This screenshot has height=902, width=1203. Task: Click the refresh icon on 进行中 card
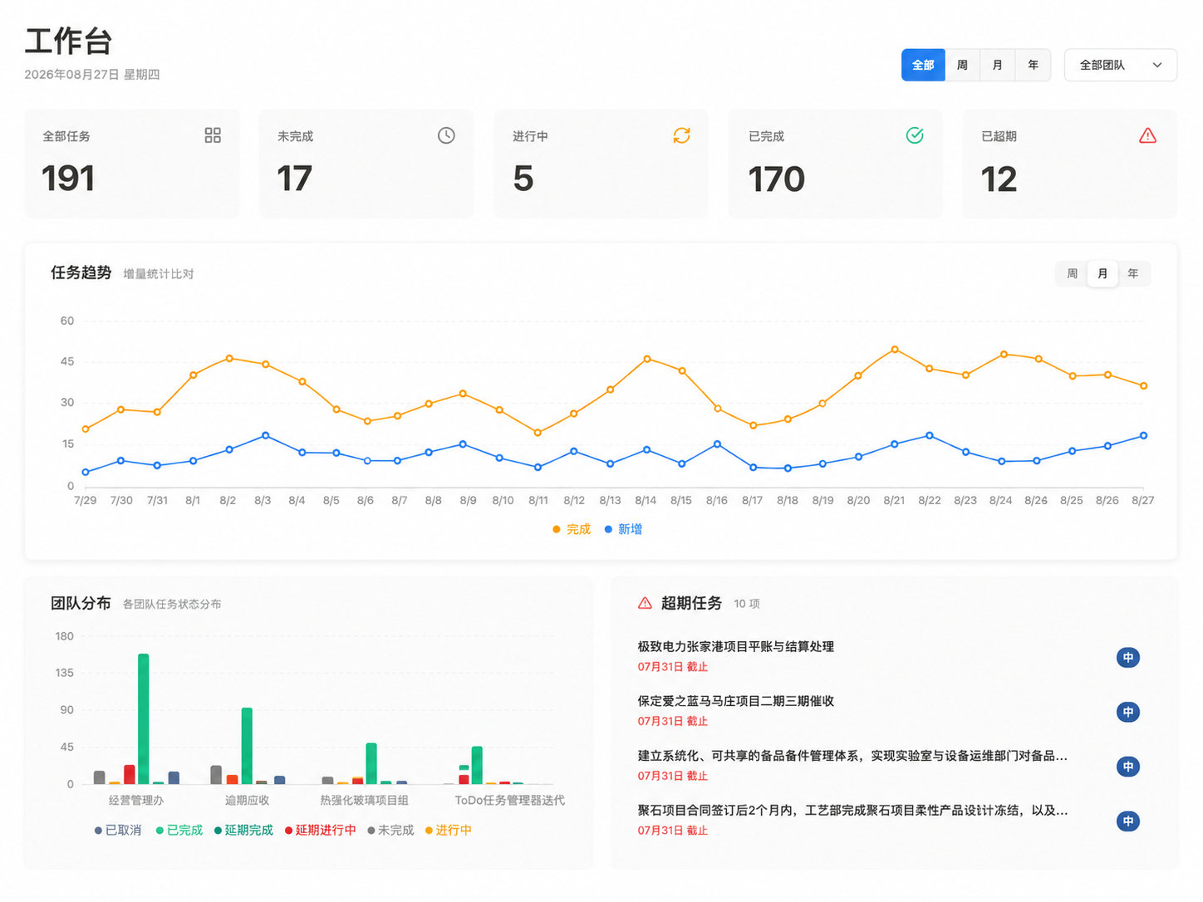(681, 135)
